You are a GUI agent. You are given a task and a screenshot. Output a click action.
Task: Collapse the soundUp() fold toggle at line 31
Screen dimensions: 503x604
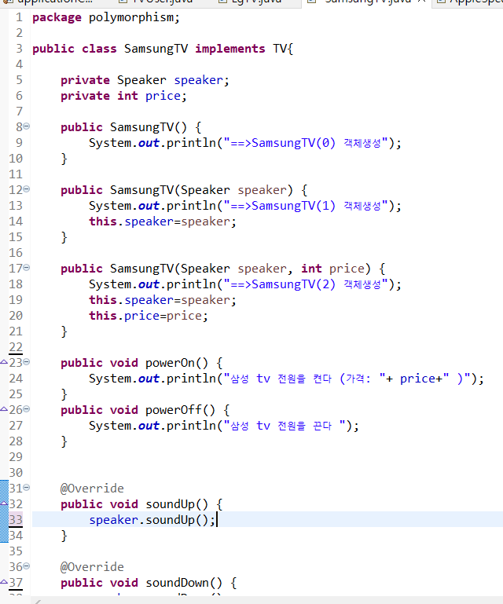(27, 487)
